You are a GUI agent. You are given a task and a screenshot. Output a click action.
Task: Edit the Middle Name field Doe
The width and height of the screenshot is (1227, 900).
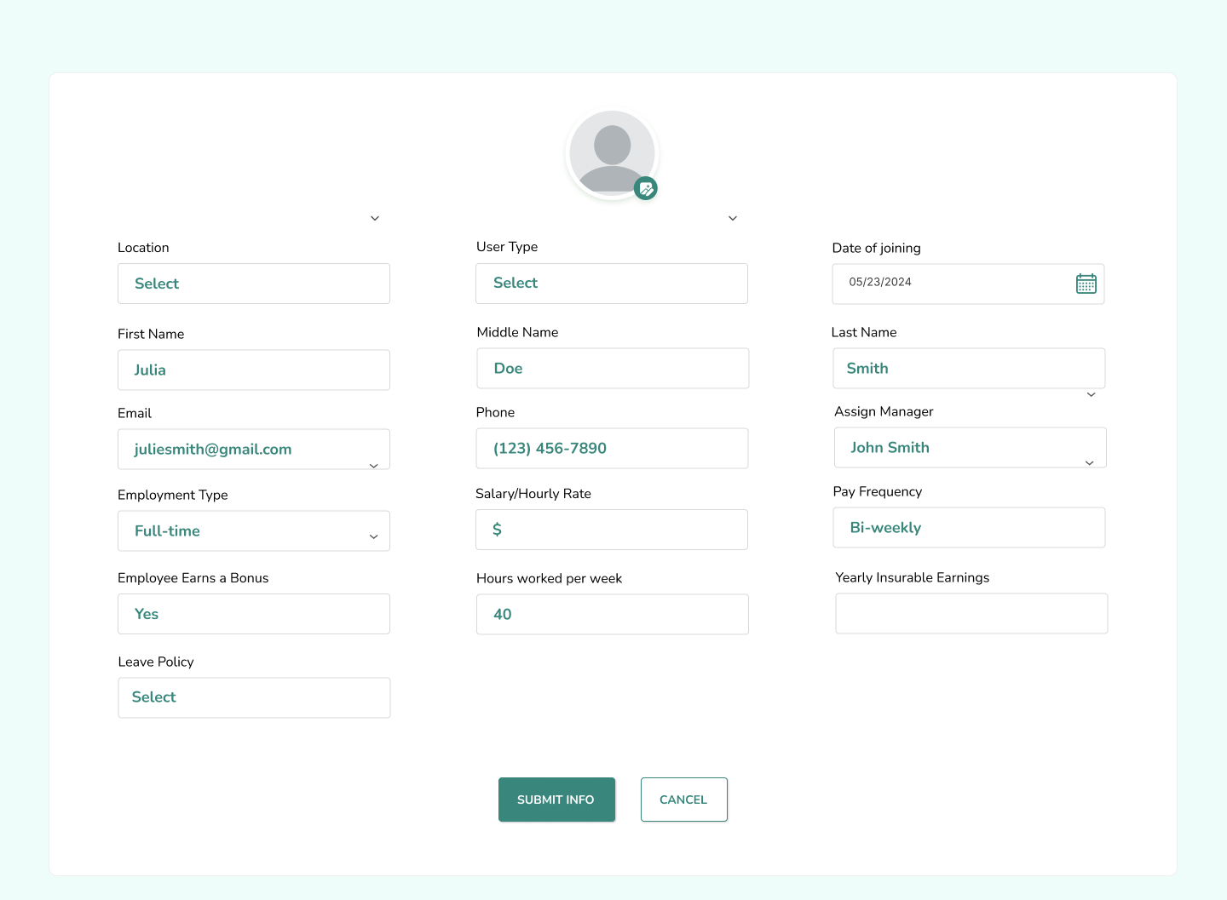pyautogui.click(x=613, y=368)
